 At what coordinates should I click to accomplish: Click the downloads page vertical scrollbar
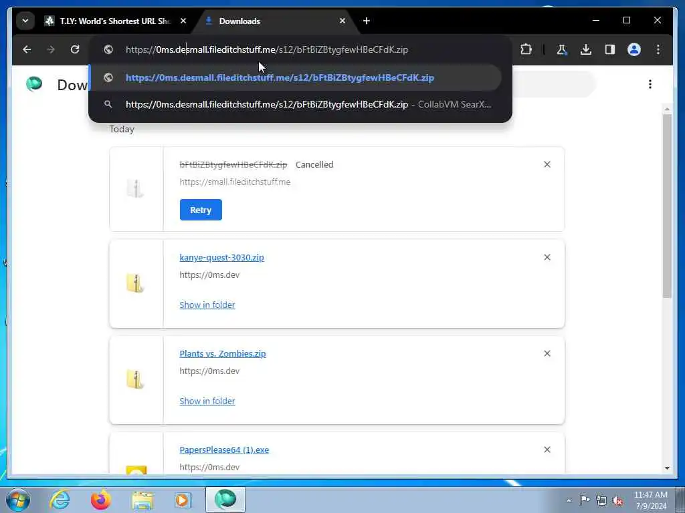pyautogui.click(x=667, y=206)
